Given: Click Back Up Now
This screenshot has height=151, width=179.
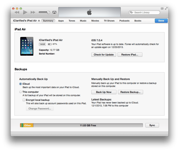Looking at the screenshot, I should pyautogui.click(x=104, y=92).
